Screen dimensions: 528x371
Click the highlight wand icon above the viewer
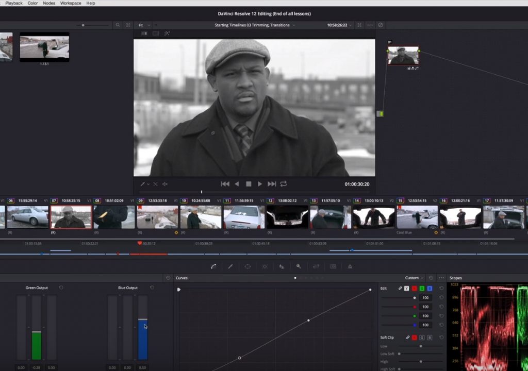[167, 33]
